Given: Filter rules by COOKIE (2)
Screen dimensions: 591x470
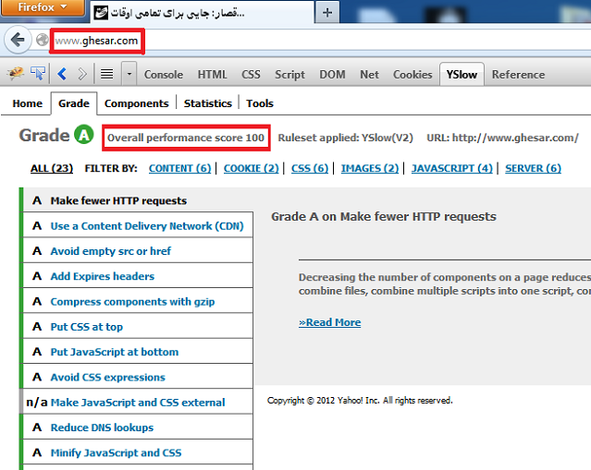Looking at the screenshot, I should pos(251,168).
